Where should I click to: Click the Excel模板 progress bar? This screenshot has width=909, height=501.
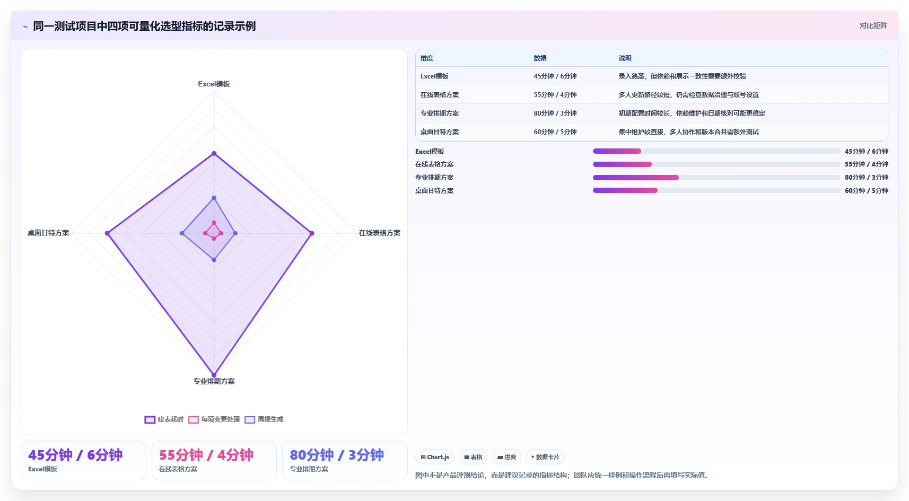click(716, 152)
